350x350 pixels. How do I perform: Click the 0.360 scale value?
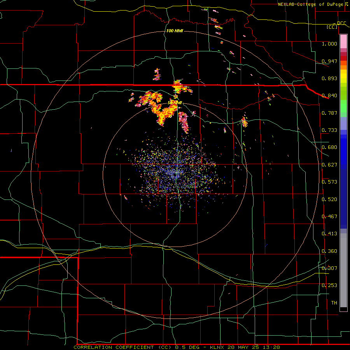tap(329, 251)
